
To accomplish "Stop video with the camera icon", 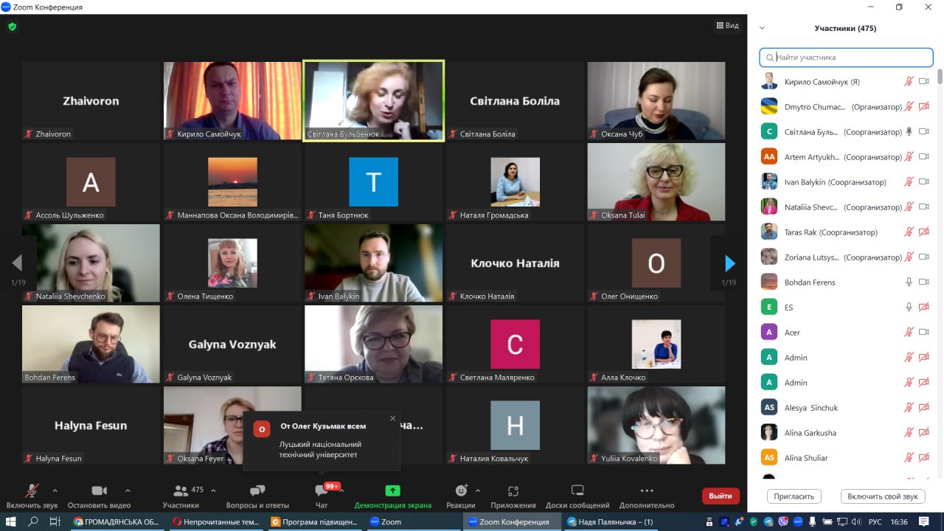I will point(99,490).
